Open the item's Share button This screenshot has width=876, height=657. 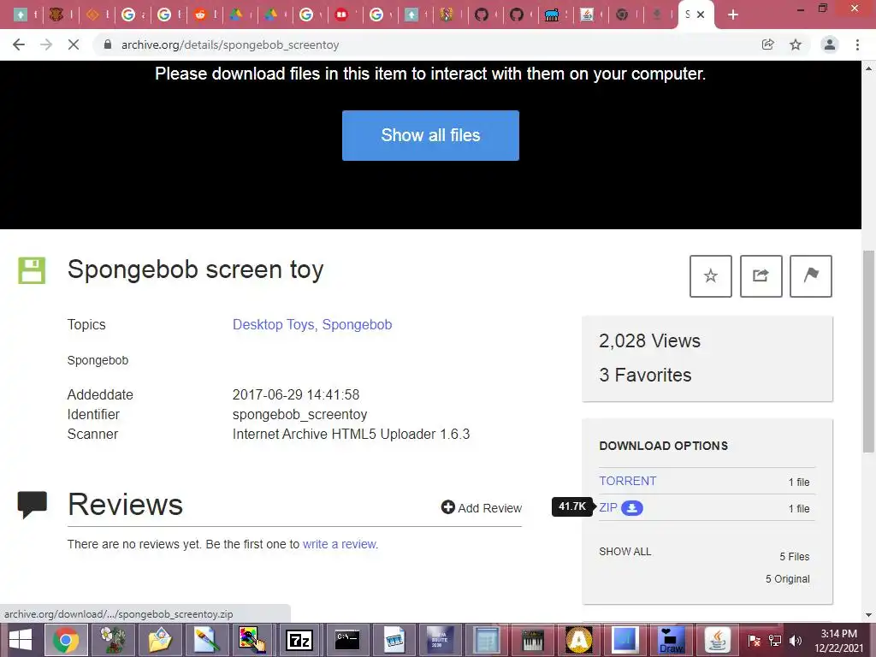pyautogui.click(x=761, y=276)
